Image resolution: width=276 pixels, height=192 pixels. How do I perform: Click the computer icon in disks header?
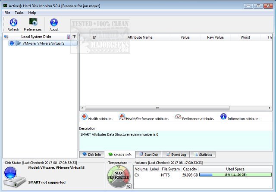pos(6,37)
